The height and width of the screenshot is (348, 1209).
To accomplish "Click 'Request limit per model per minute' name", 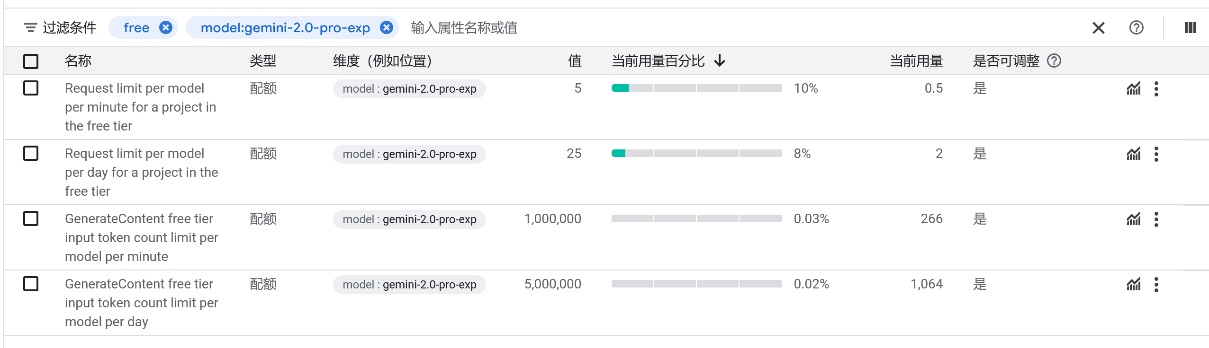I will pyautogui.click(x=141, y=107).
